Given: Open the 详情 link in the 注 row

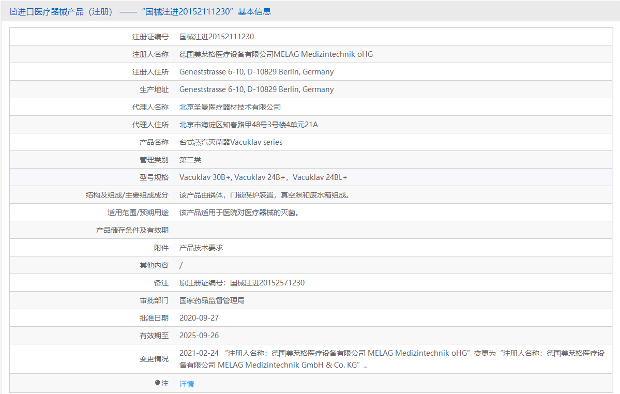Looking at the screenshot, I should click(x=186, y=383).
